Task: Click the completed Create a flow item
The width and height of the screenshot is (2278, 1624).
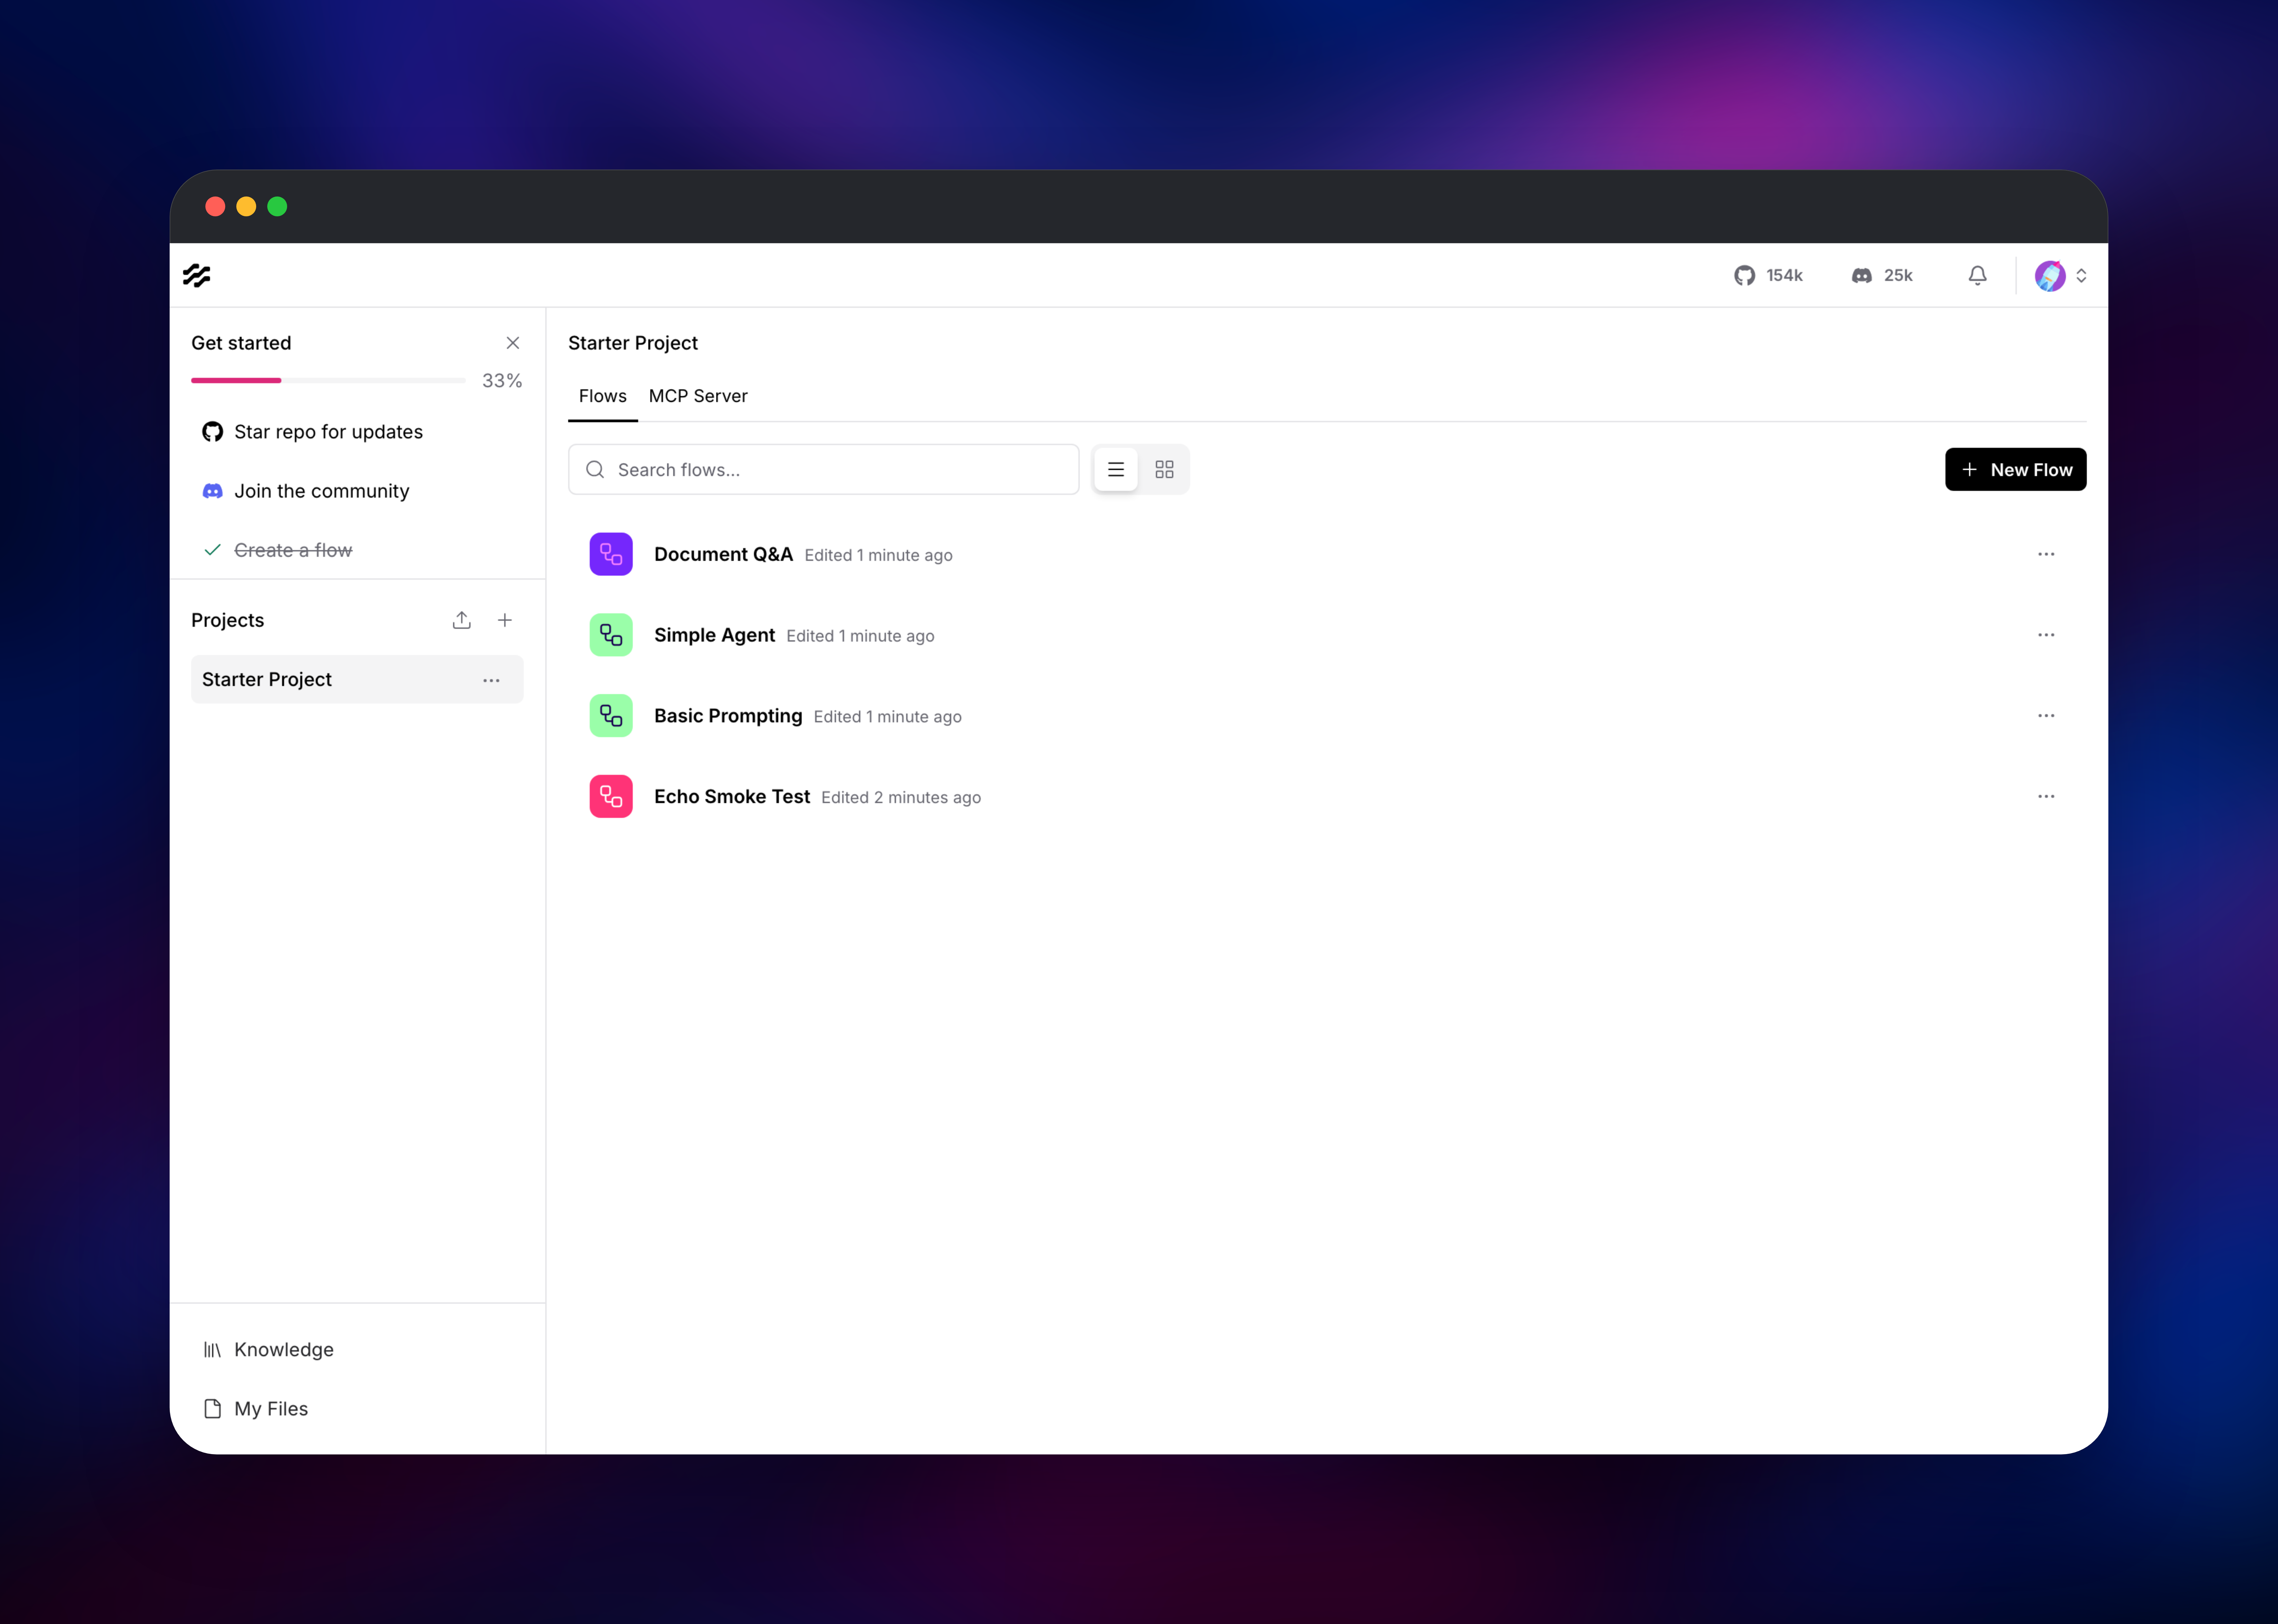Action: [357, 550]
